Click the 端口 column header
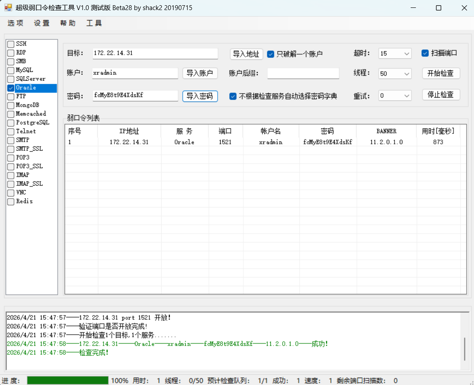Image resolution: width=474 pixels, height=385 pixels. coord(225,131)
